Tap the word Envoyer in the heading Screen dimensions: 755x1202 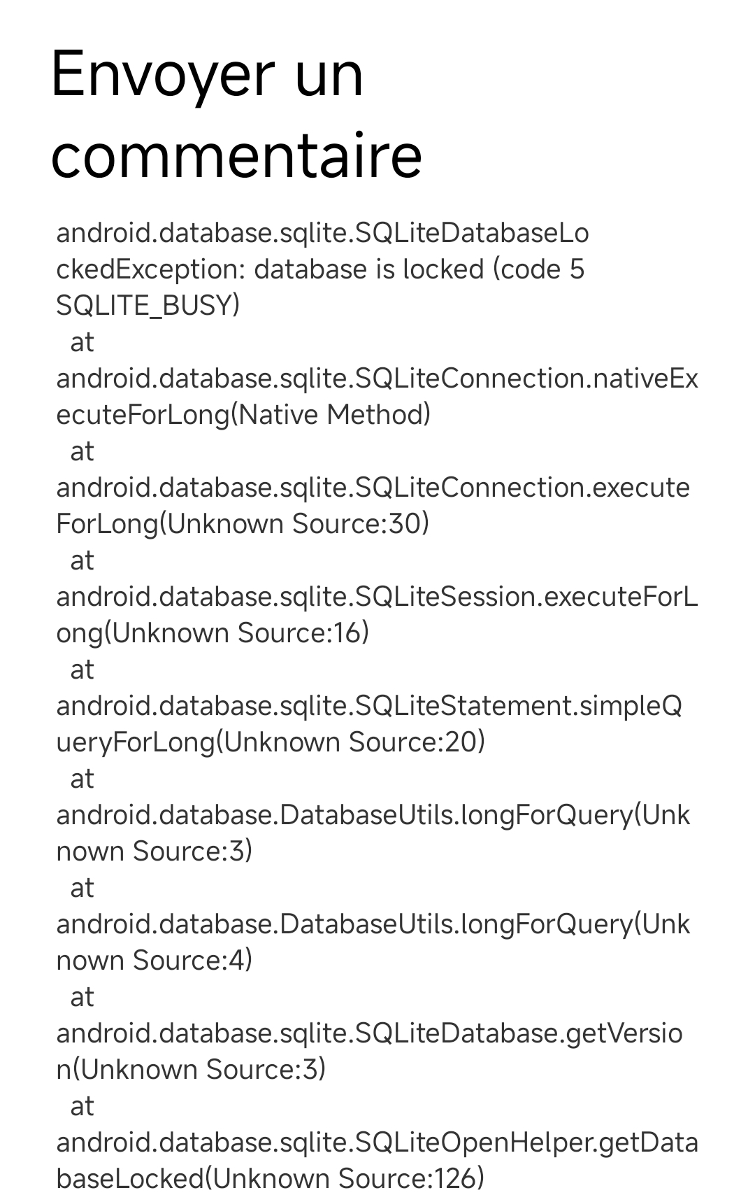click(x=163, y=76)
